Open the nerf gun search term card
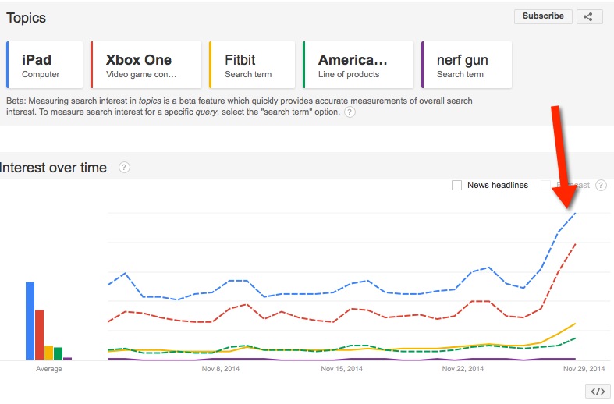This screenshot has height=404, width=614. (466, 66)
